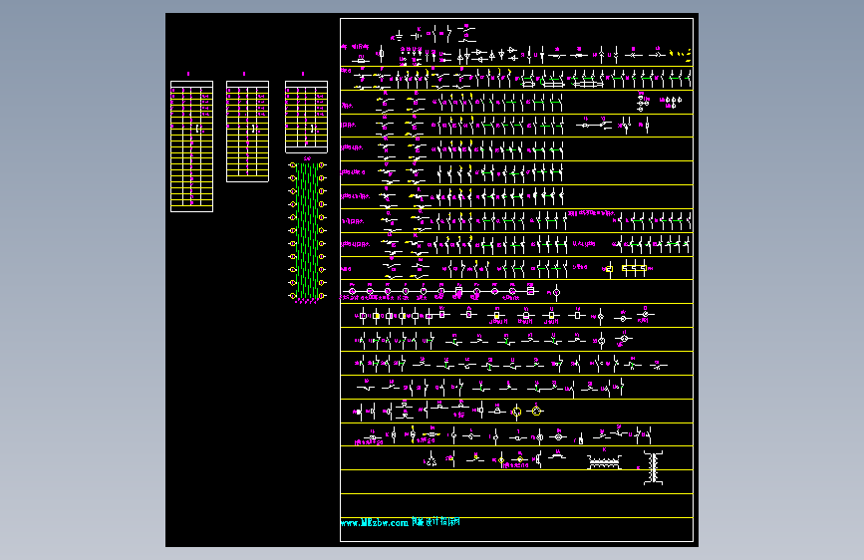The width and height of the screenshot is (864, 560).
Task: Select the stacked circles cluster symbol at upper right
Action: pos(641,102)
